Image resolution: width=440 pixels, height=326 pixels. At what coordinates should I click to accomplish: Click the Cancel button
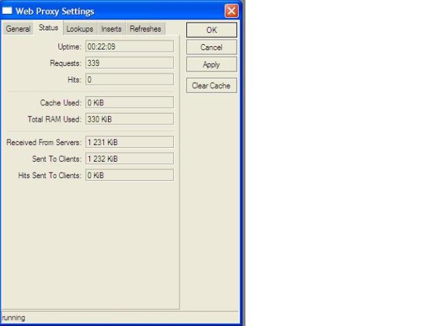click(212, 47)
